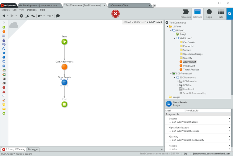
Task: Open the bottom Debugger tab
Action: point(33,149)
